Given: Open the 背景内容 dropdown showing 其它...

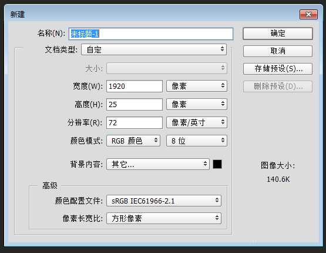Looking at the screenshot, I should click(x=158, y=164).
